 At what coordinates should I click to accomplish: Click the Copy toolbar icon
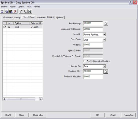(x=6, y=11)
